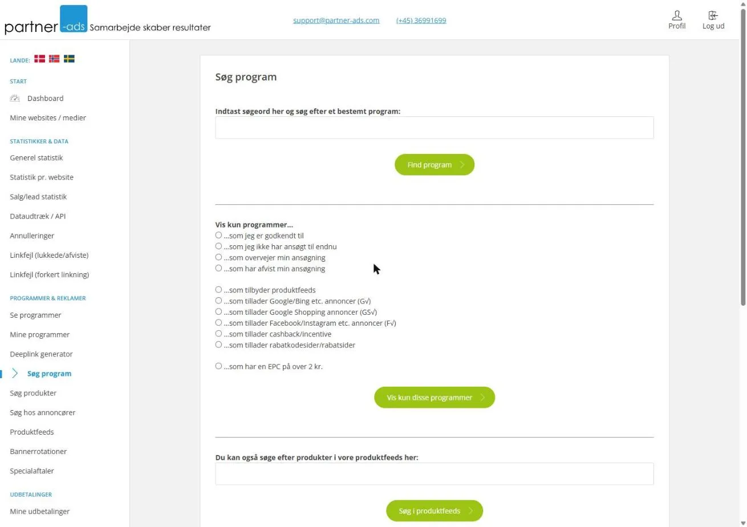Screen dimensions: 747x527
Task: Open Generel statistik in sidebar
Action: [36, 157]
